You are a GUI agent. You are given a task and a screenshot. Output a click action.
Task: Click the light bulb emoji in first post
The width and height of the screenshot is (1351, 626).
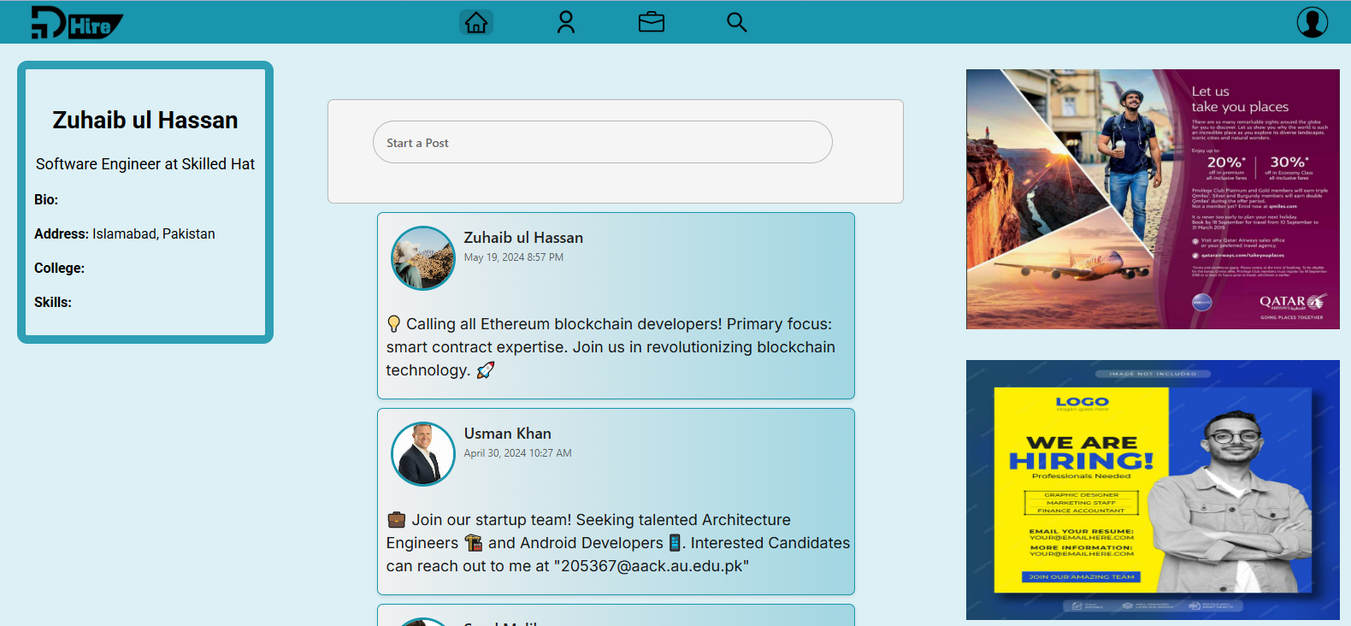394,324
